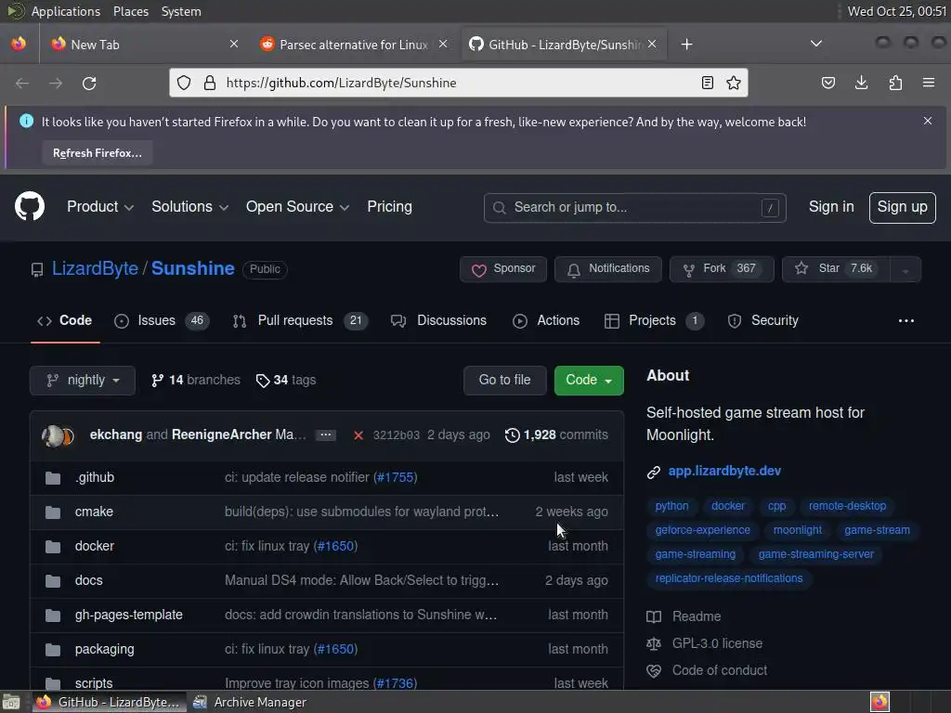Image resolution: width=951 pixels, height=713 pixels.
Task: Open the Actions tab
Action: (546, 320)
